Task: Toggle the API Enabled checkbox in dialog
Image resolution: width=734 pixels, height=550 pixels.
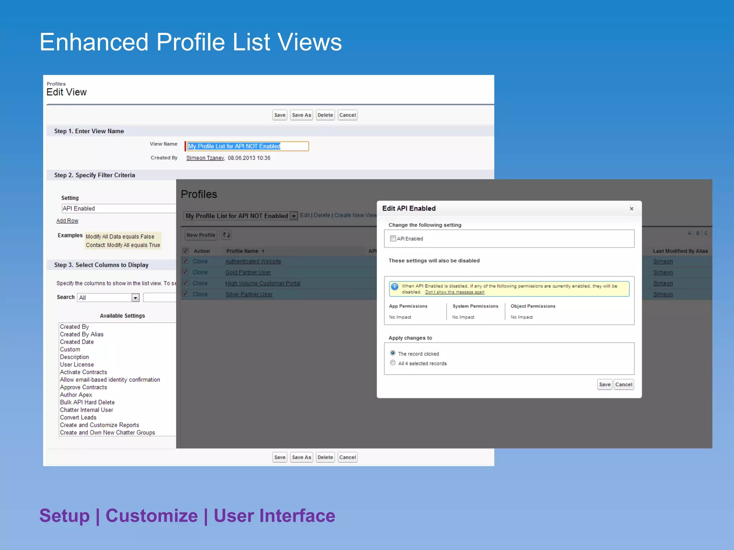Action: (393, 238)
